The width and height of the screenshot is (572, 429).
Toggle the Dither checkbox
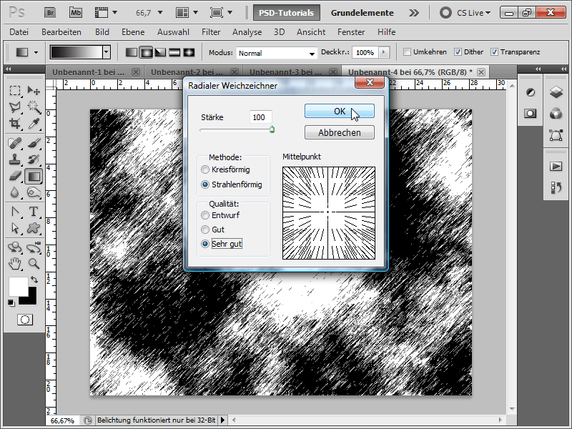(458, 52)
